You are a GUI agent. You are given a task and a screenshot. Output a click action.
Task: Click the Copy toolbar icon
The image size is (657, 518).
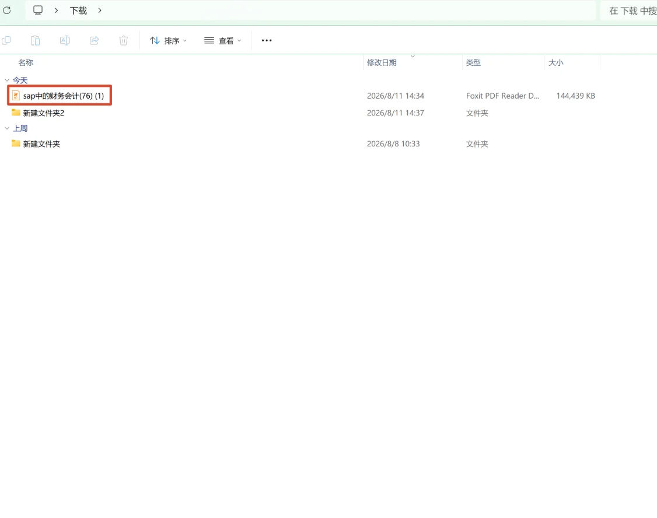6,41
